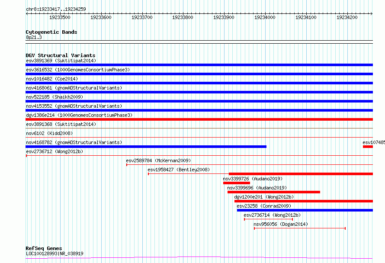Screen dimensions: 385x263
Task: Select the blue esv23258 variant bar
Action: click(305, 210)
